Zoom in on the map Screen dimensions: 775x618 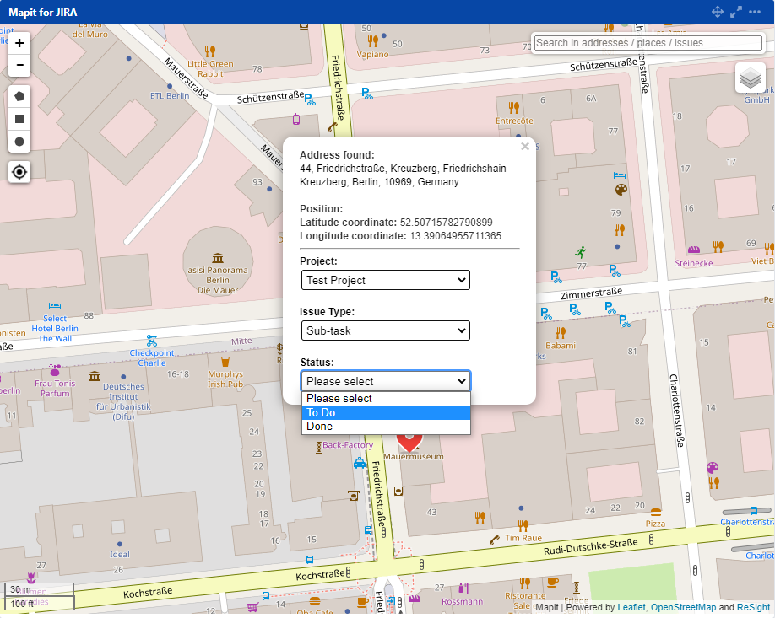tap(19, 43)
